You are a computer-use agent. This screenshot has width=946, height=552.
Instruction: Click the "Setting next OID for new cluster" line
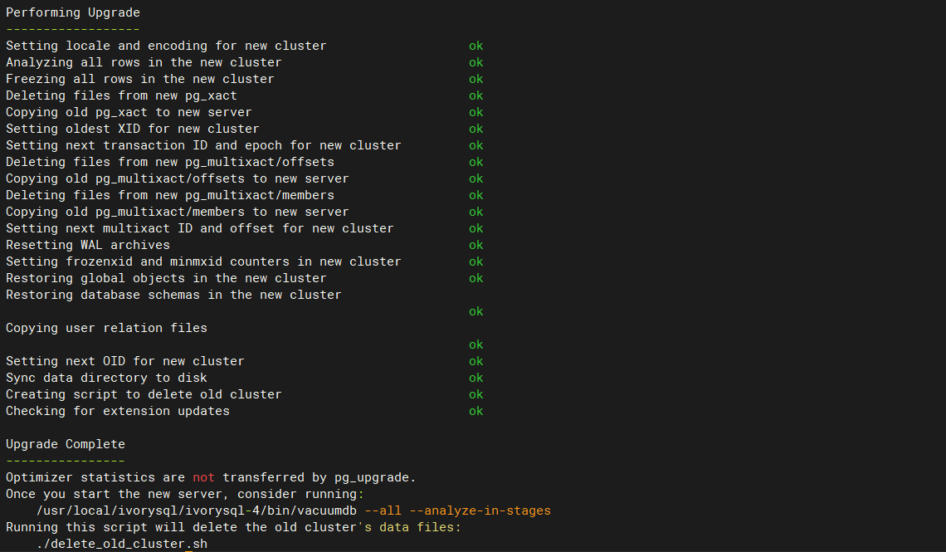point(125,361)
